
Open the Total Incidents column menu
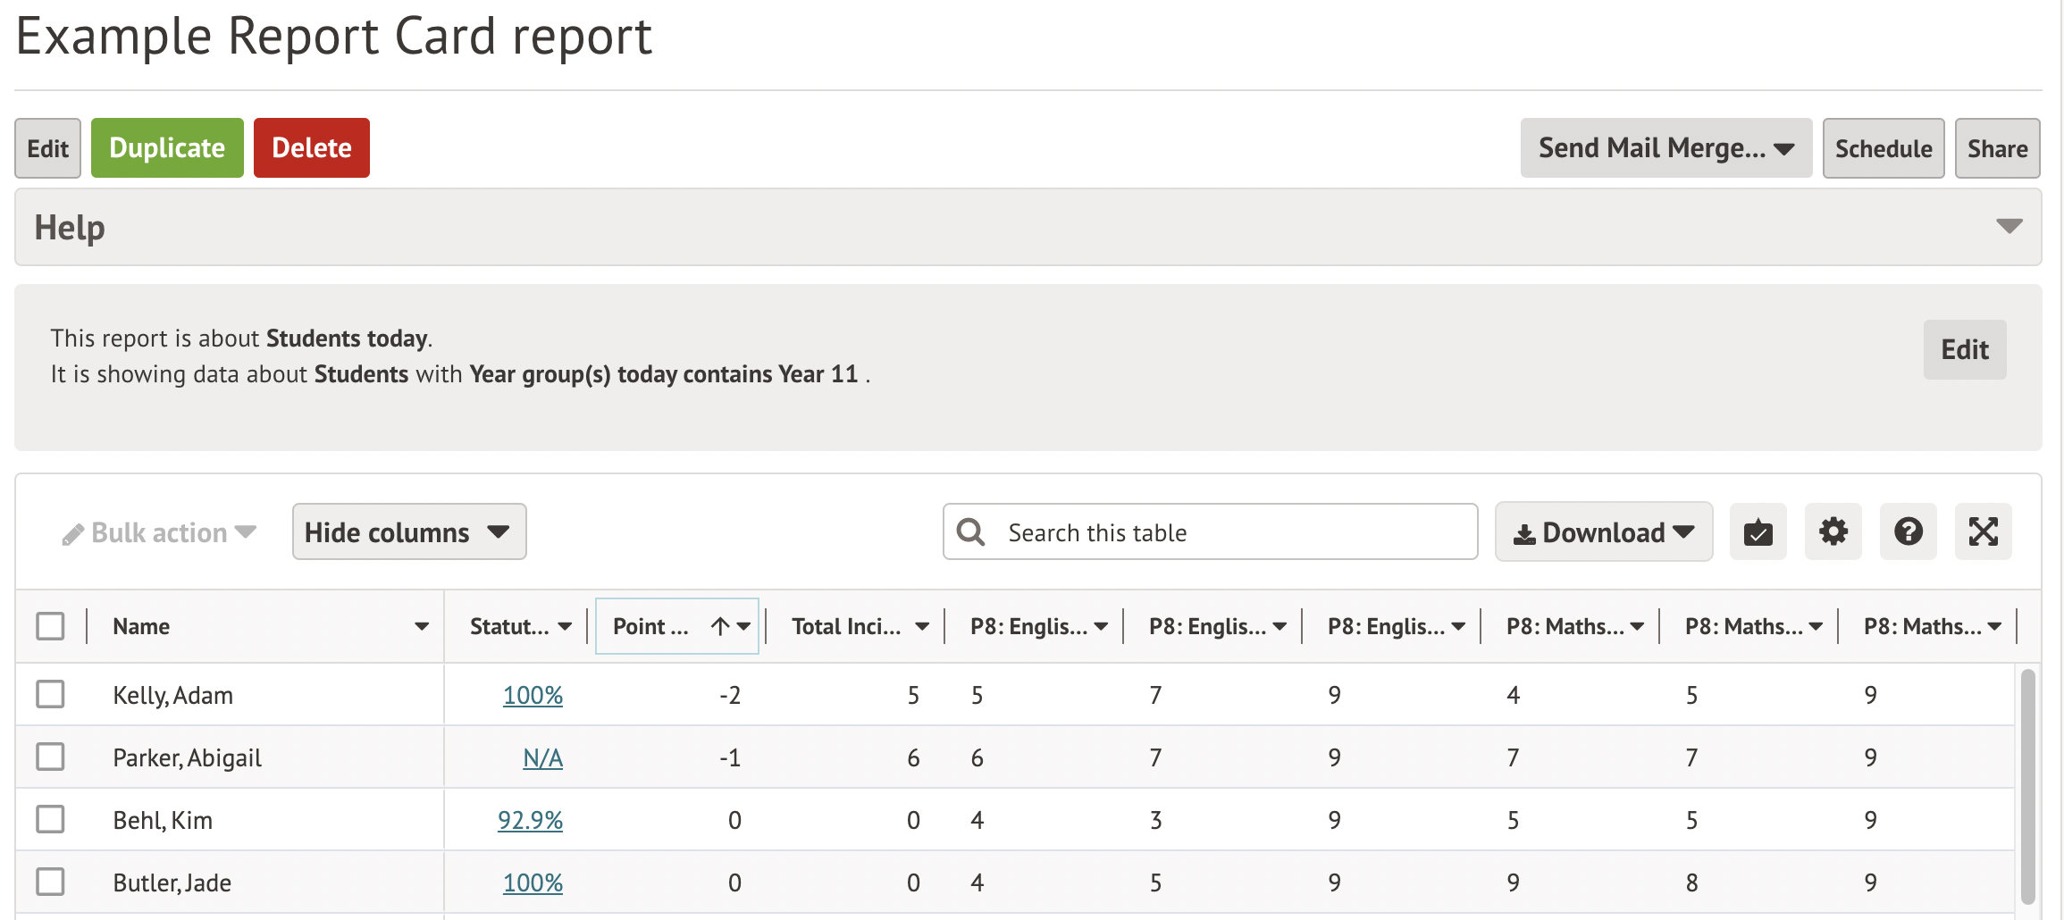point(922,627)
